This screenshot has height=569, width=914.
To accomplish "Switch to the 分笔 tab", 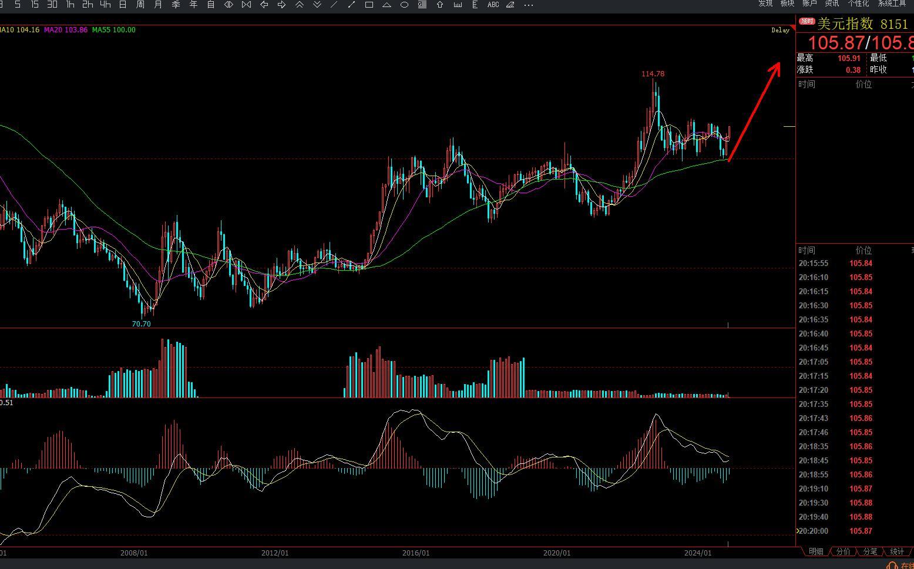I will 870,551.
